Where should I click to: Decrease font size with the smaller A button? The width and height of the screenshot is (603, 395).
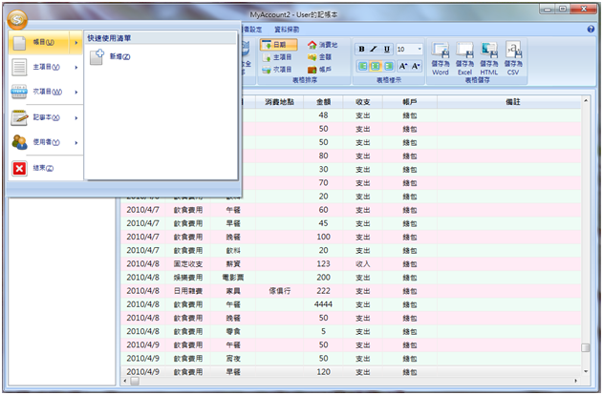click(x=416, y=66)
